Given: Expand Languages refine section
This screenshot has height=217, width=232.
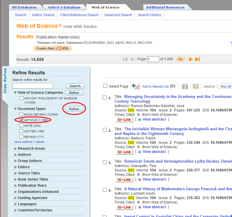Looking at the screenshot, I should click(x=15, y=204).
